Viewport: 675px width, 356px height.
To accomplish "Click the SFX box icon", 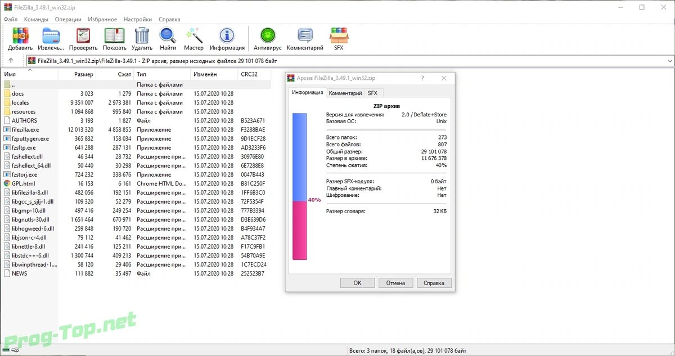I will (x=338, y=35).
